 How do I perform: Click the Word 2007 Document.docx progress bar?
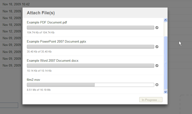click(90, 66)
